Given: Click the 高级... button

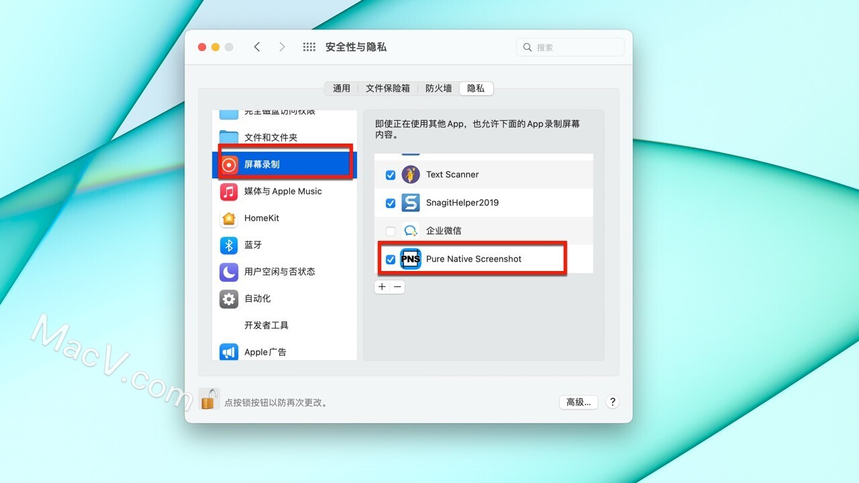Looking at the screenshot, I should 578,402.
